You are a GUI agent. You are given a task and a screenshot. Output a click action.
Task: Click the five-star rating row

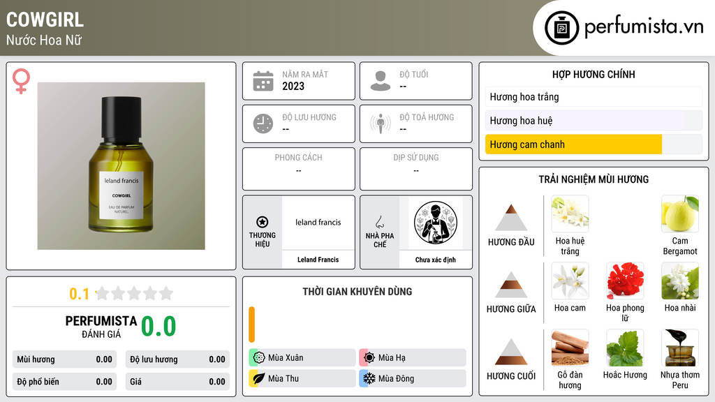click(135, 294)
